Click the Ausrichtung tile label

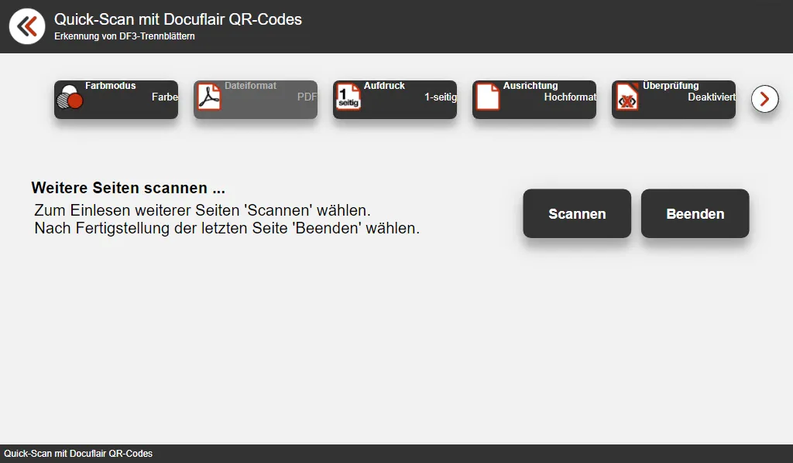[x=530, y=86]
